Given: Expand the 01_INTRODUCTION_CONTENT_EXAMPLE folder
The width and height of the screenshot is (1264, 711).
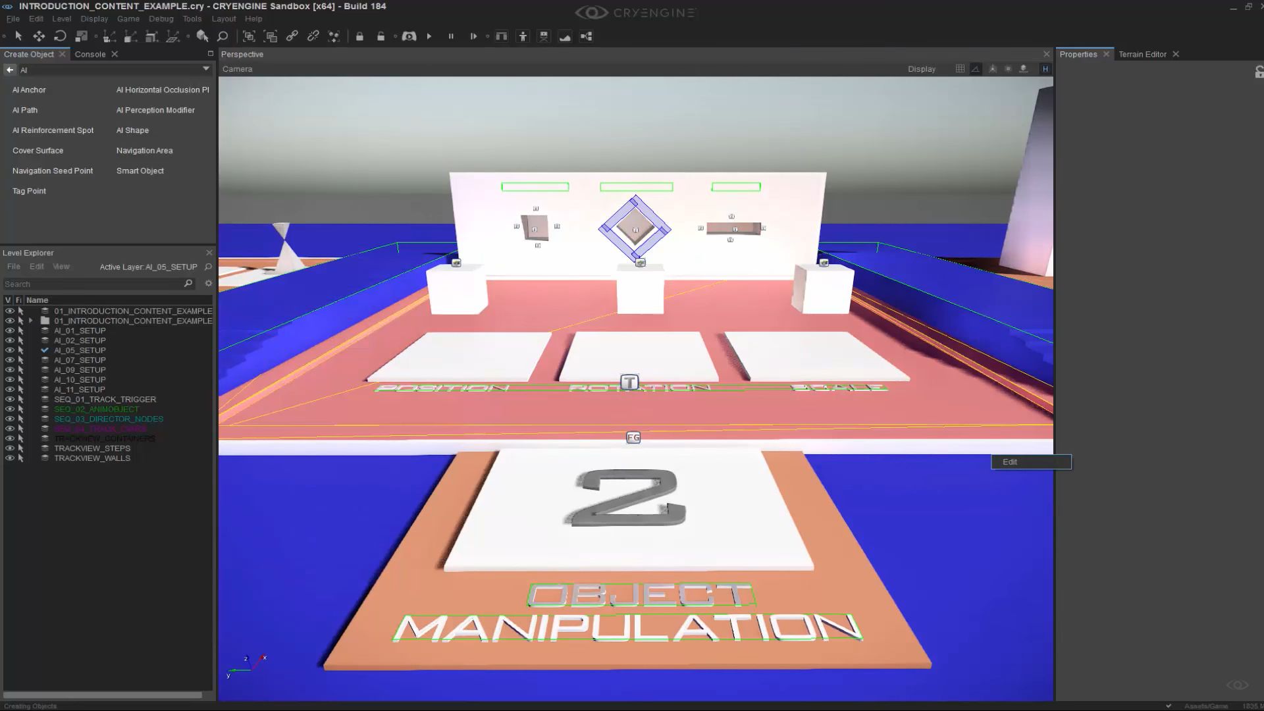Looking at the screenshot, I should (30, 321).
